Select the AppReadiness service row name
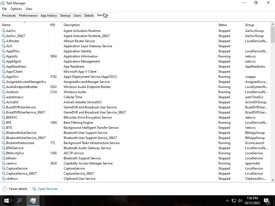This screenshot has width=275, height=206. pyautogui.click(x=16, y=67)
